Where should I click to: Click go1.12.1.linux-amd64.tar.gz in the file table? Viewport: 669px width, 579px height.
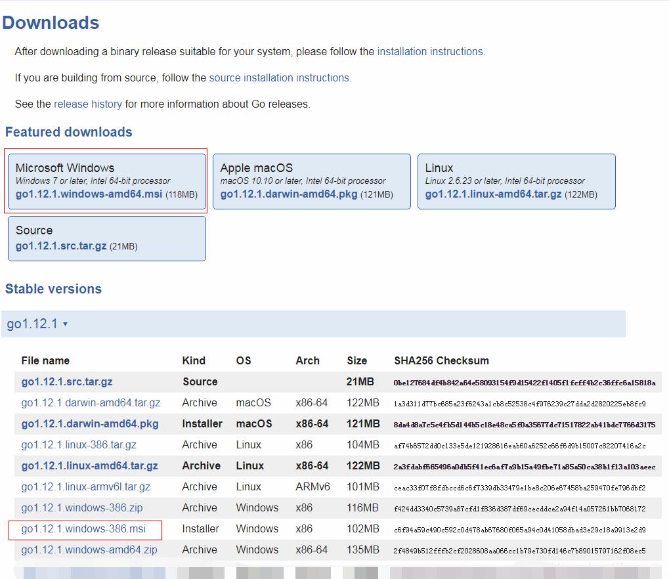(x=89, y=465)
